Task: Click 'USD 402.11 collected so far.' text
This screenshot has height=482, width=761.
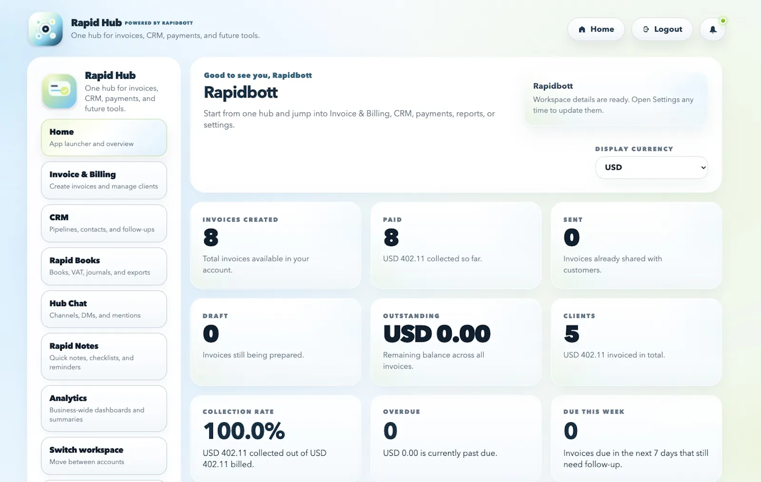Action: pos(432,259)
